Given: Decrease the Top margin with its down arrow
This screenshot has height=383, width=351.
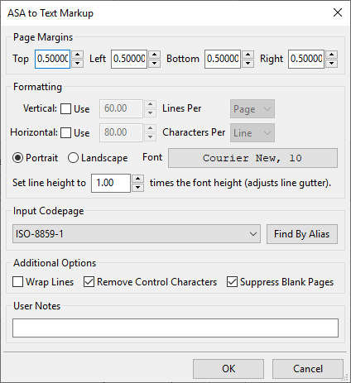Looking at the screenshot, I should tap(78, 64).
